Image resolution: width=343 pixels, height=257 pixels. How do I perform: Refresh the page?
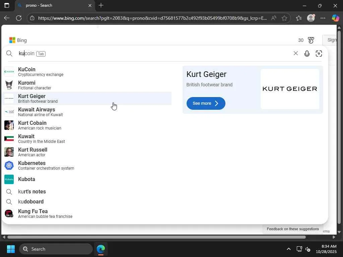19,18
